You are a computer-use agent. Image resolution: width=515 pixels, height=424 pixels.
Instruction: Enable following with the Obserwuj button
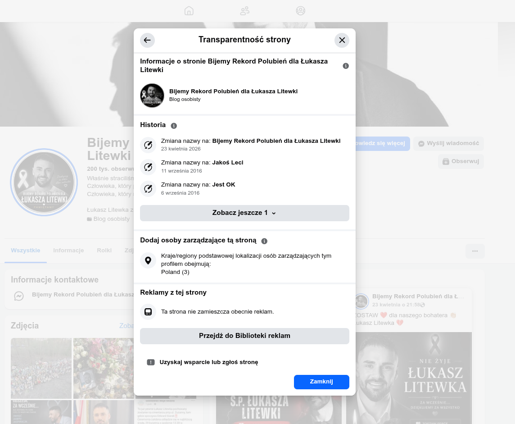click(461, 161)
